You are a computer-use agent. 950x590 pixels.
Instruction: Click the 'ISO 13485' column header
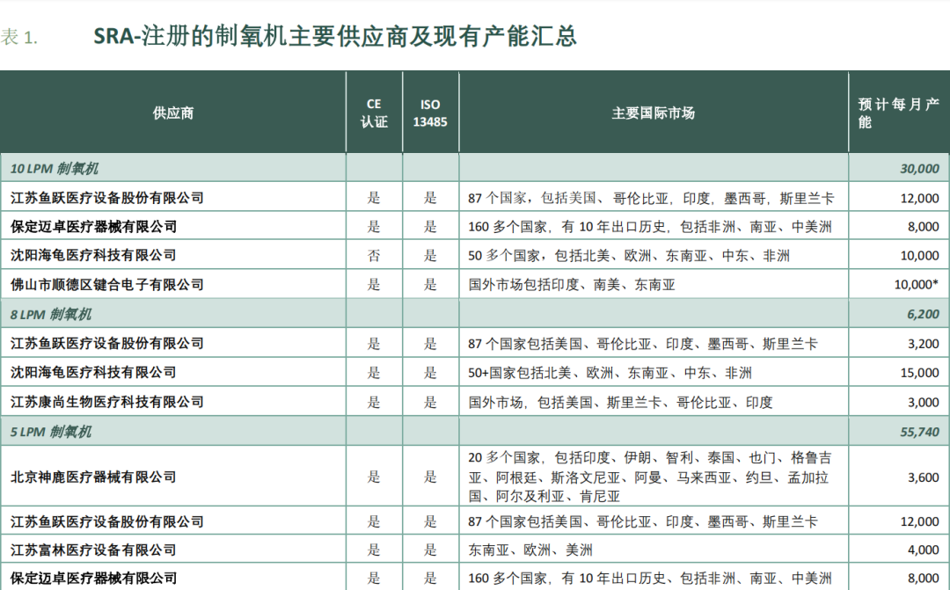430,113
